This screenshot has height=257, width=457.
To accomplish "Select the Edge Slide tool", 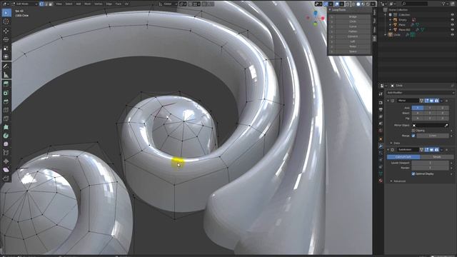I will [6, 153].
